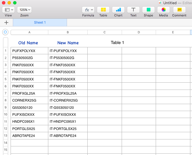Add a Text box using toolbar
The height and width of the screenshot is (155, 192).
point(133,10)
